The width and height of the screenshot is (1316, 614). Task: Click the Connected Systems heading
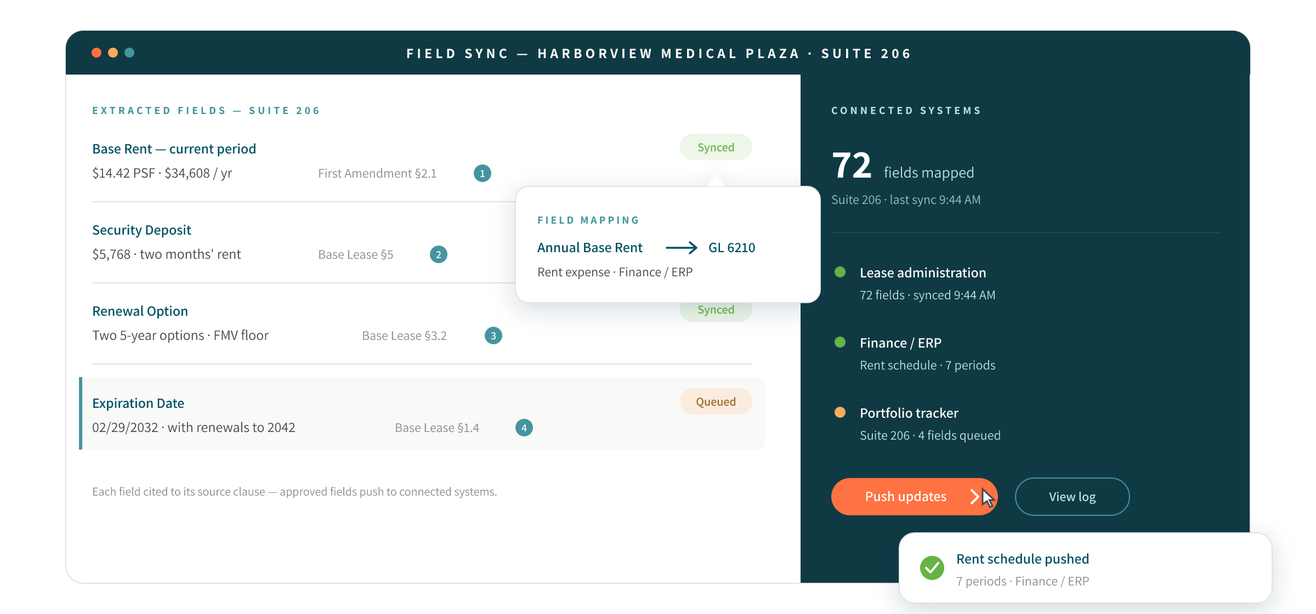pyautogui.click(x=906, y=111)
